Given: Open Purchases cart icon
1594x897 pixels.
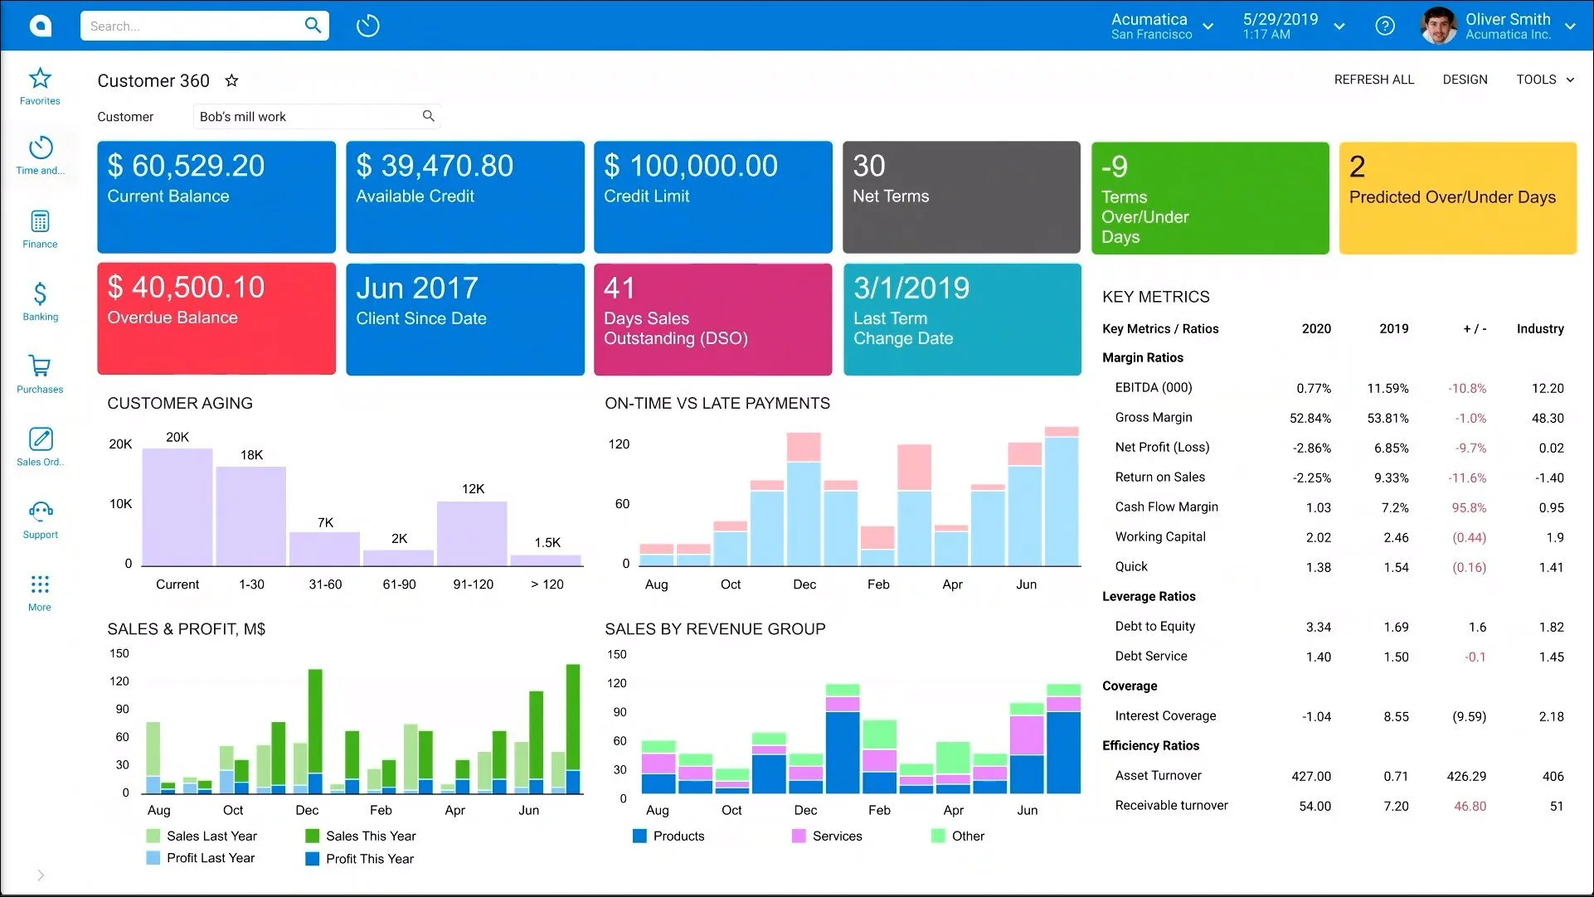Looking at the screenshot, I should pos(40,366).
